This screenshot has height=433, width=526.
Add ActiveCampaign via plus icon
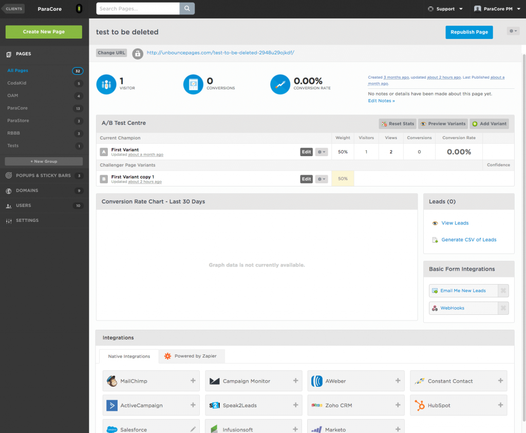193,405
